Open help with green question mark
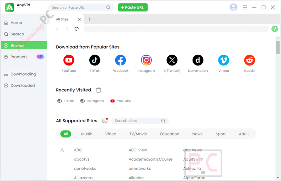This screenshot has height=181, width=281. [275, 29]
